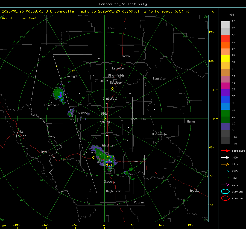Select the white 04DK arrow in legend

(225, 157)
